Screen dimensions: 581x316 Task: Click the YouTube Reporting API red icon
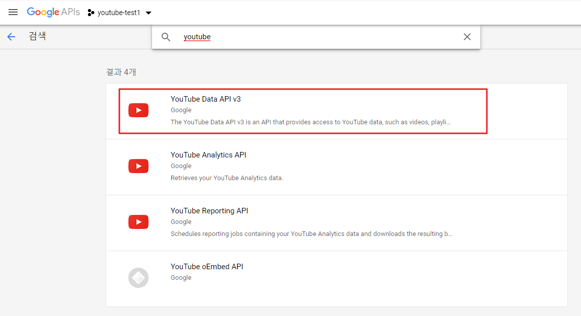pos(138,222)
